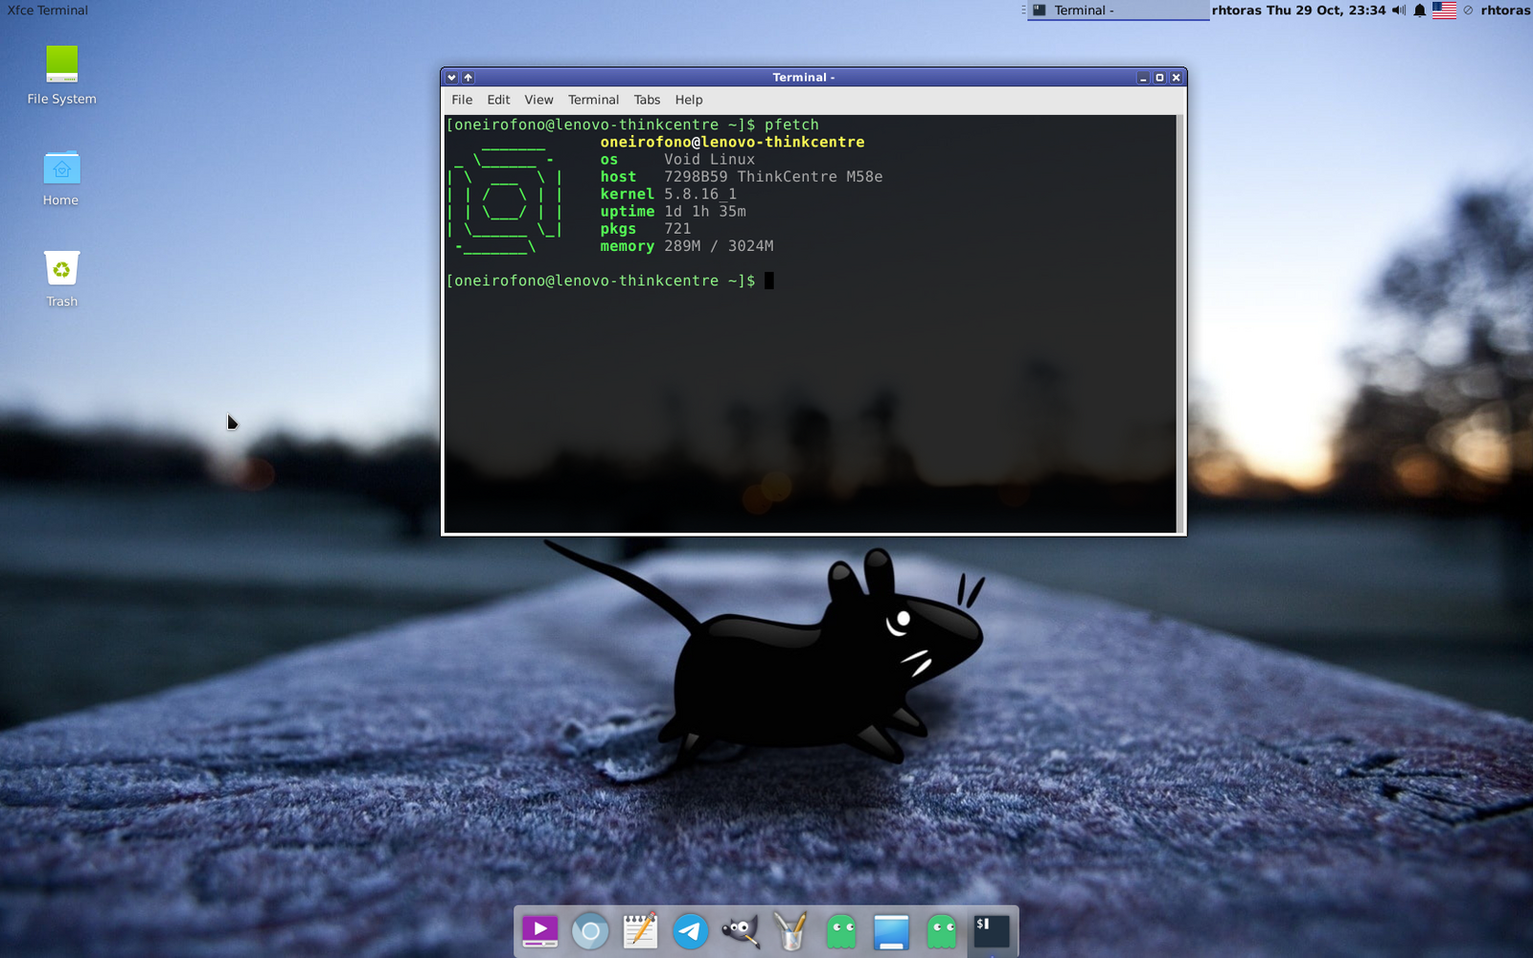Viewport: 1533px width, 958px height.
Task: Click the Terminal window title bar text
Action: click(803, 78)
